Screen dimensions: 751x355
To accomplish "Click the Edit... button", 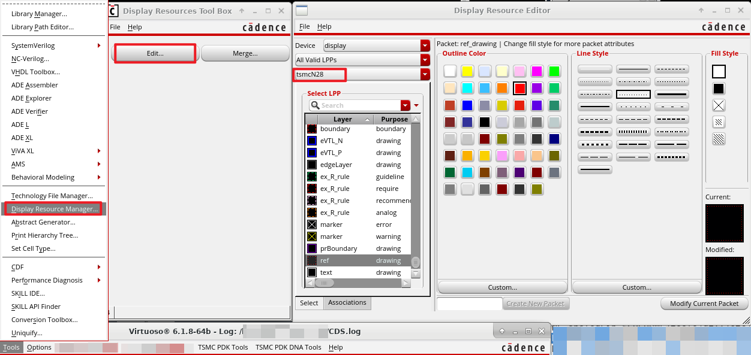I will coord(155,53).
